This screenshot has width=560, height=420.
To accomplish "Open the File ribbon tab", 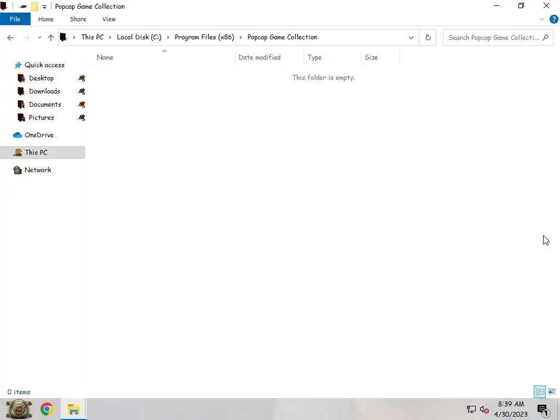I will click(x=15, y=19).
